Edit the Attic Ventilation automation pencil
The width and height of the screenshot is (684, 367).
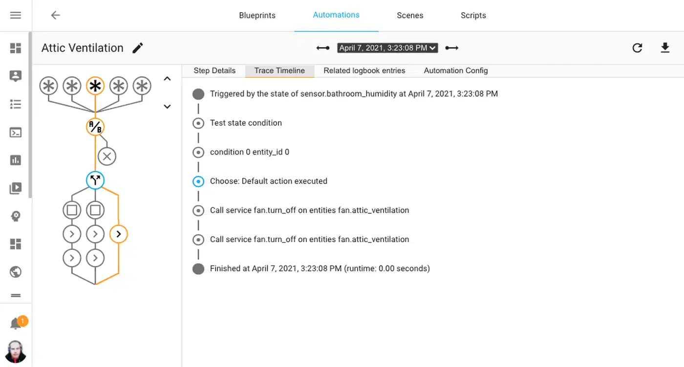pos(138,48)
